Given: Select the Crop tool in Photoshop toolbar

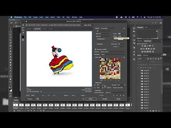Looking at the screenshot, I should pos(10,40).
